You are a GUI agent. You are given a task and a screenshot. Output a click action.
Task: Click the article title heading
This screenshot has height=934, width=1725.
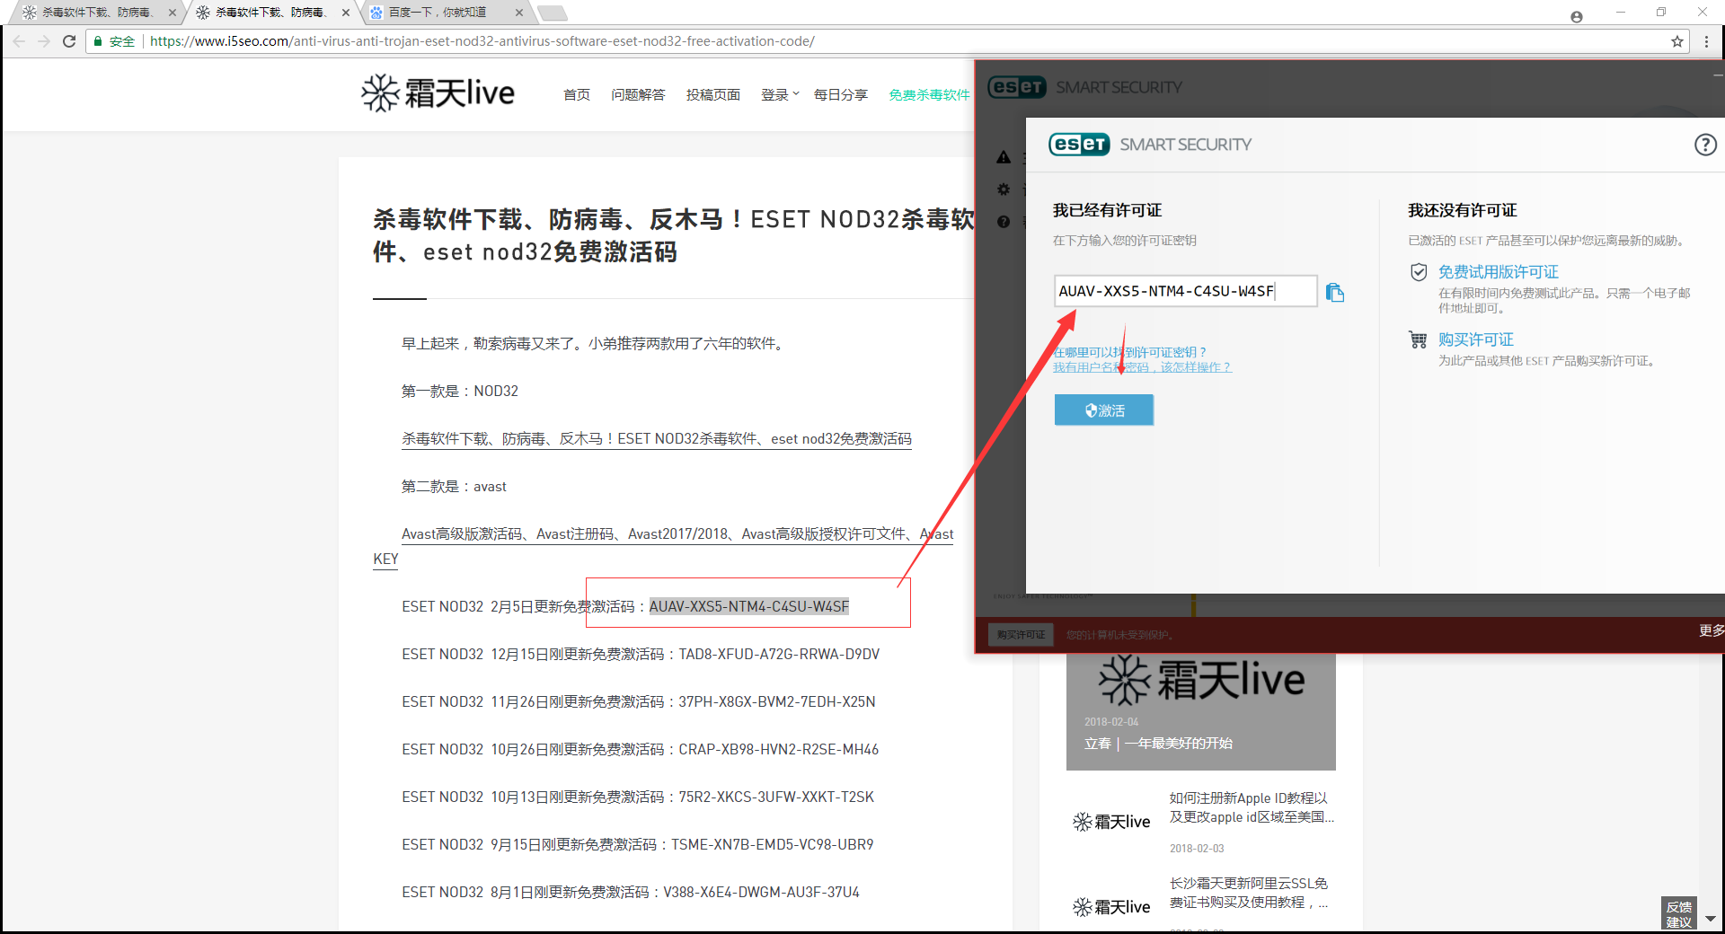(674, 235)
